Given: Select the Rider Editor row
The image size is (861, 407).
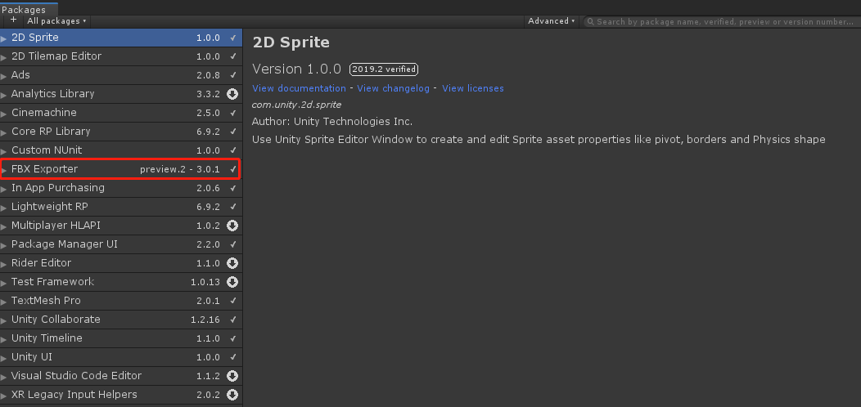Looking at the screenshot, I should [x=121, y=262].
